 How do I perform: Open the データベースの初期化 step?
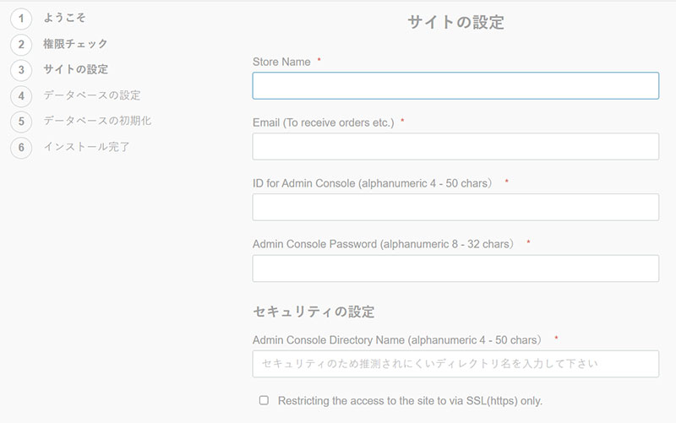click(97, 121)
